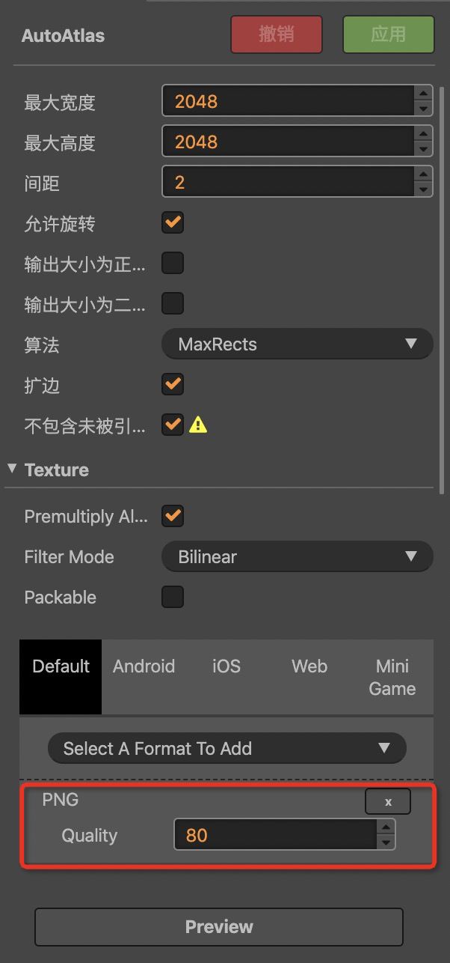The image size is (450, 963).
Task: Toggle the 允许旋转 checkbox
Action: [x=173, y=222]
